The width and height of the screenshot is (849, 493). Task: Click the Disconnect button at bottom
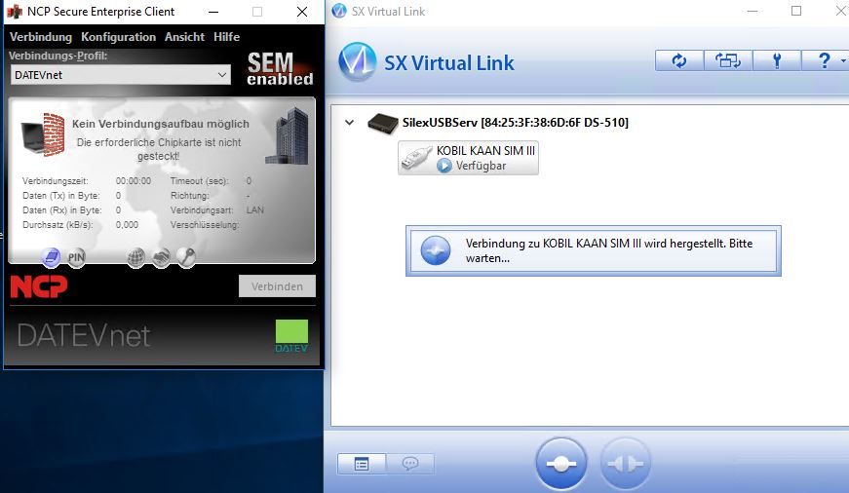(626, 463)
